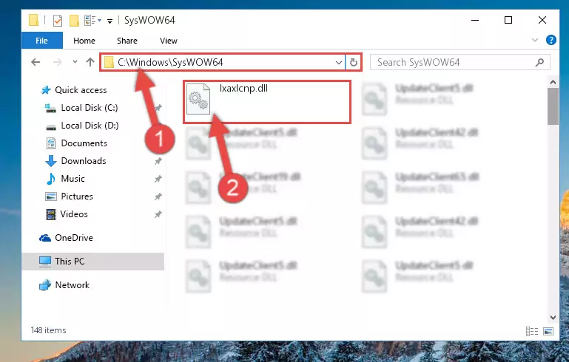Open Pictures in the sidebar
The image size is (569, 362).
pyautogui.click(x=76, y=197)
